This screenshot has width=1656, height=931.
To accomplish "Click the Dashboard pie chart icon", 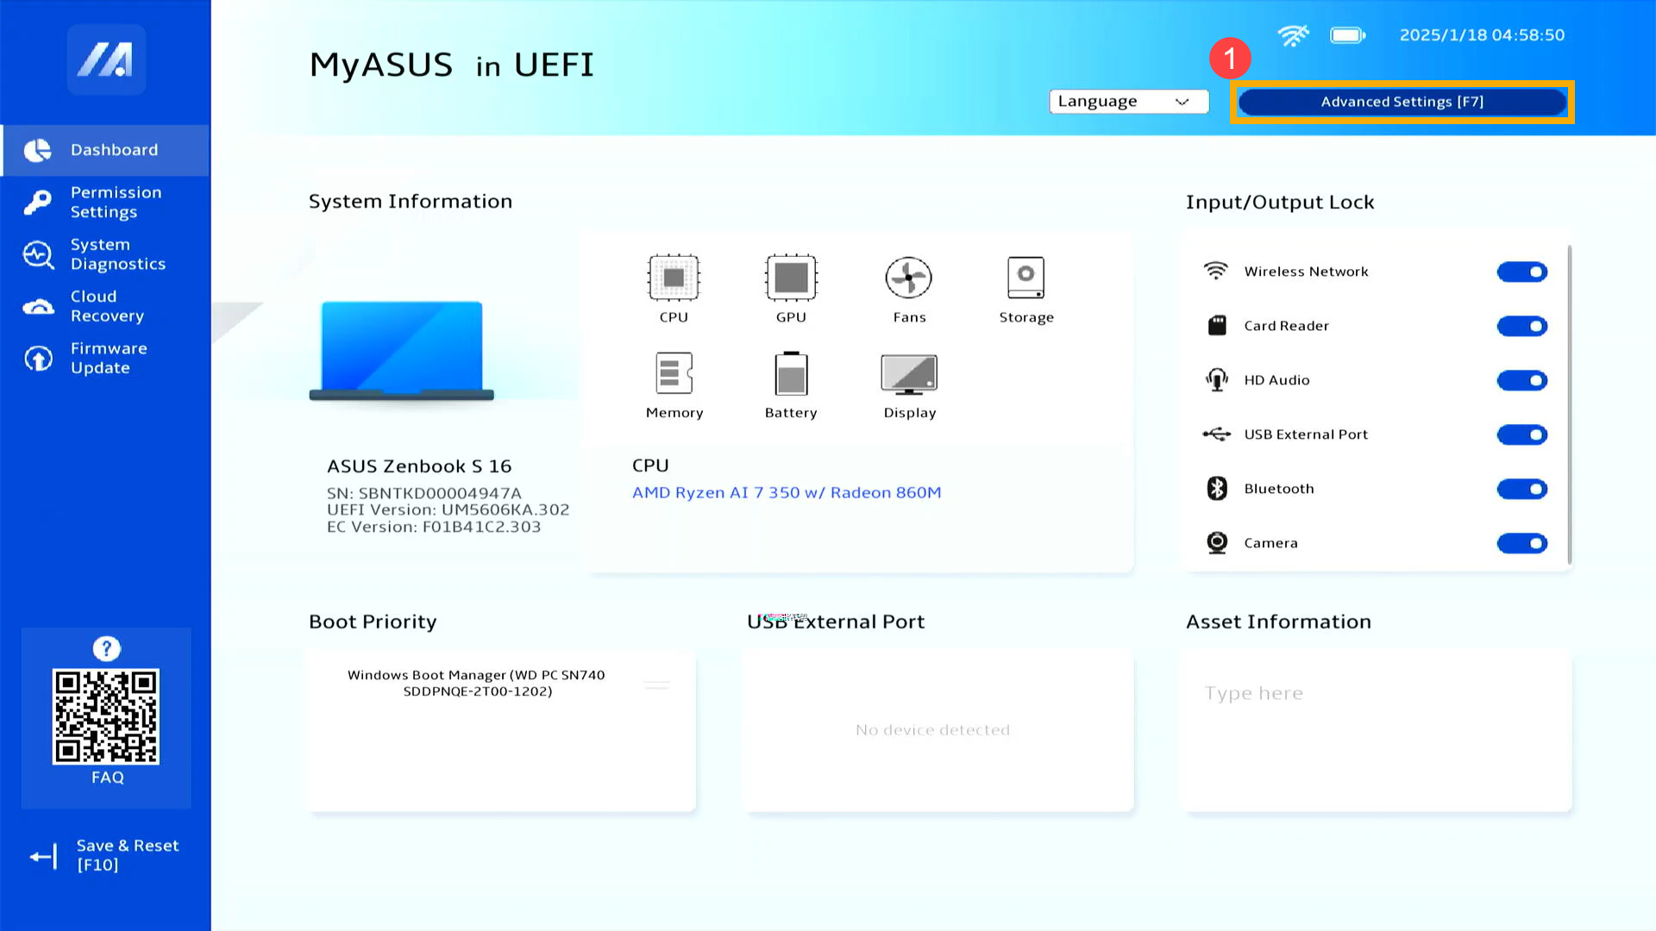I will coord(37,150).
